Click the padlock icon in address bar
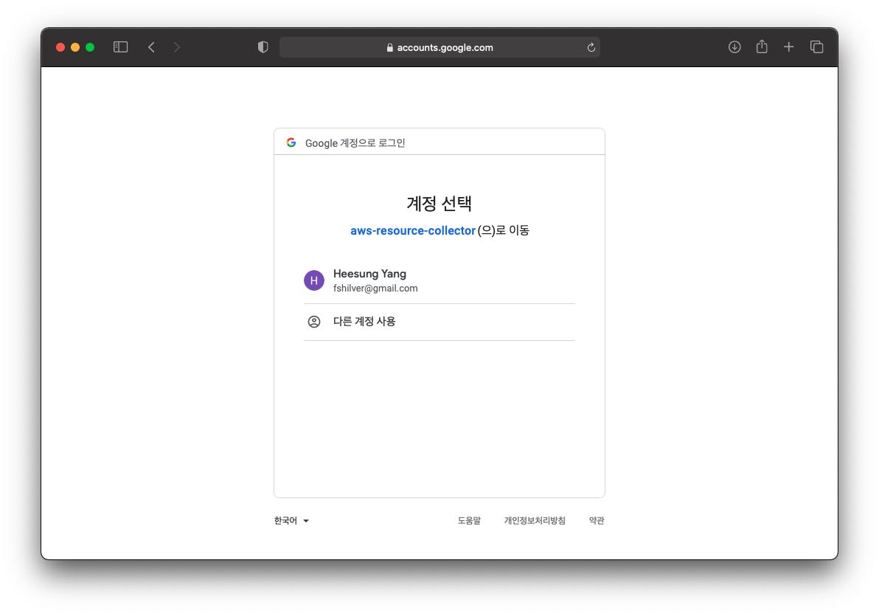879x614 pixels. point(389,48)
